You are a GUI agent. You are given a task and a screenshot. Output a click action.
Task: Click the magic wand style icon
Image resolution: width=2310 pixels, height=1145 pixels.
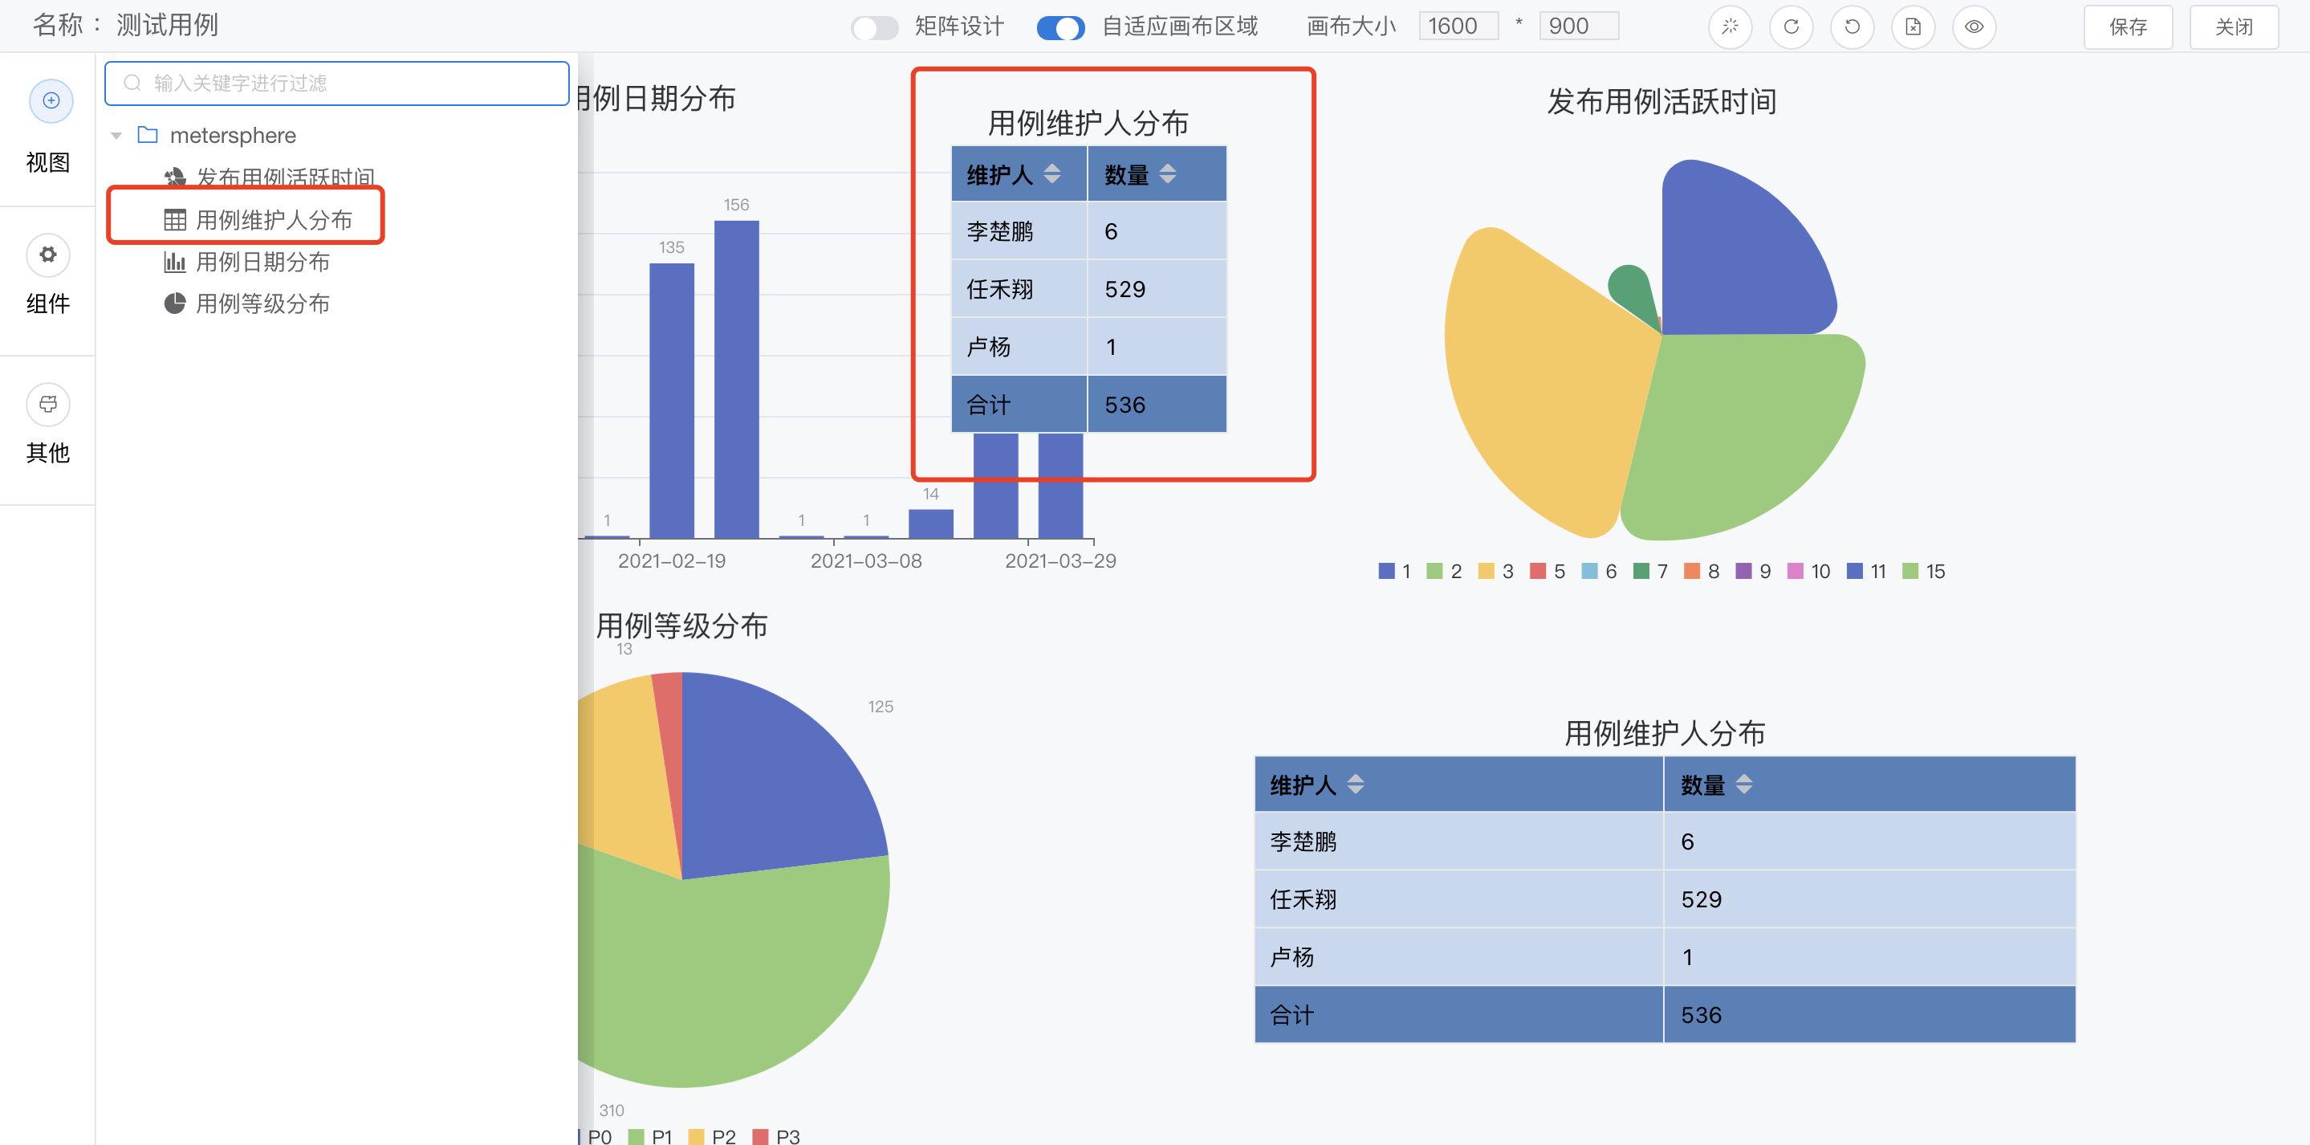tap(1730, 27)
